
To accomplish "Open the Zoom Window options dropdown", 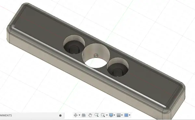I will (107, 115).
